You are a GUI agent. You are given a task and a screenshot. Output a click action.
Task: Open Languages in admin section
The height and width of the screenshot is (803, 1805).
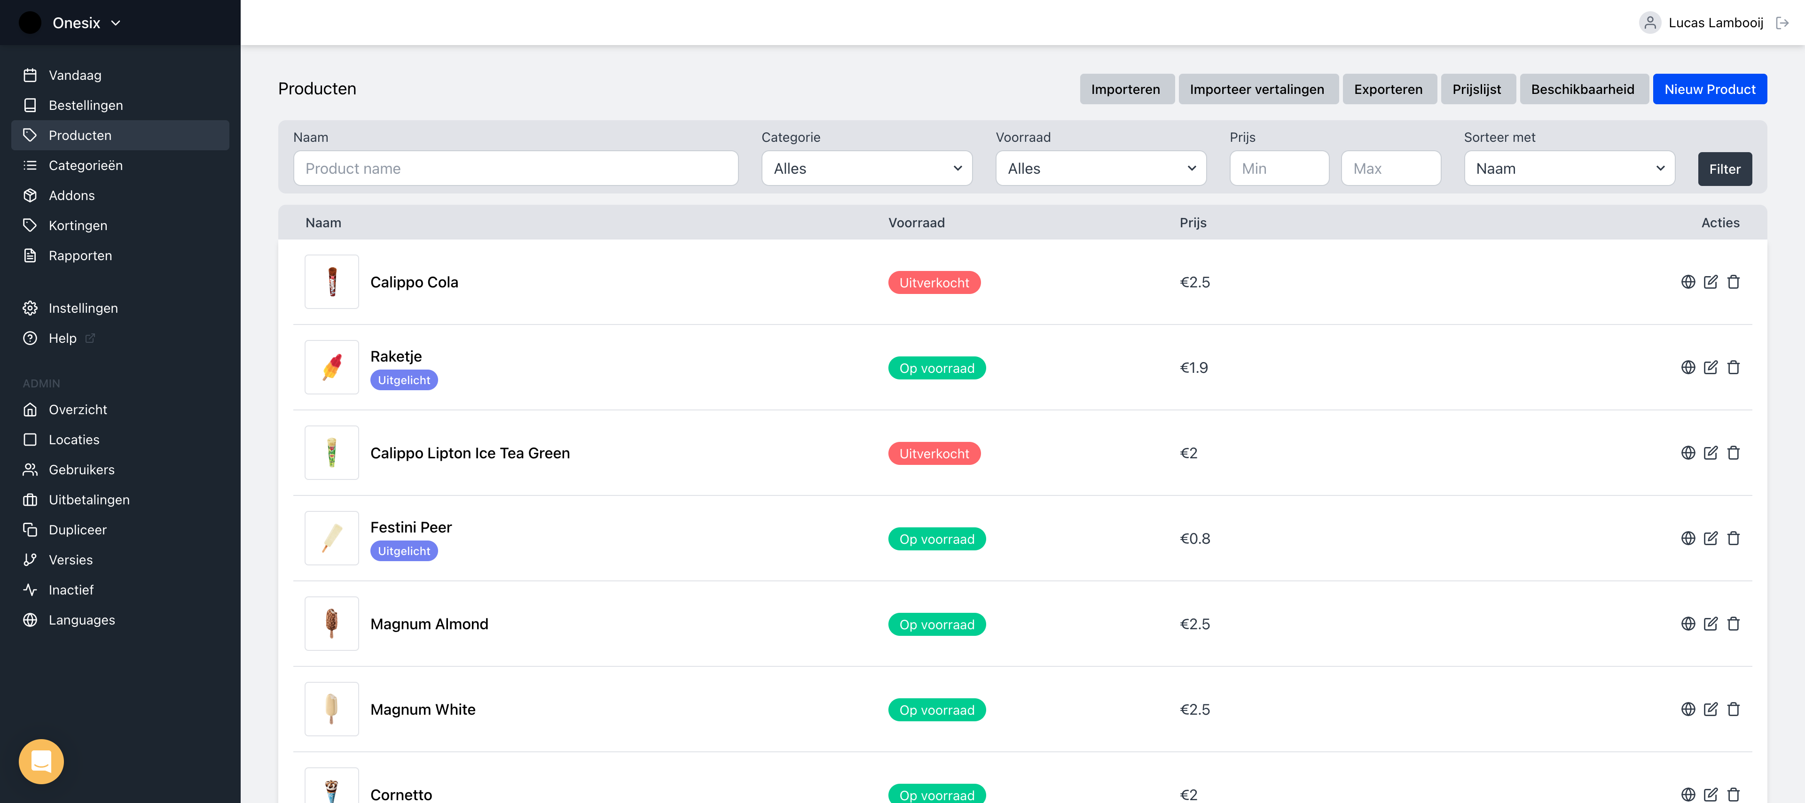coord(120,620)
